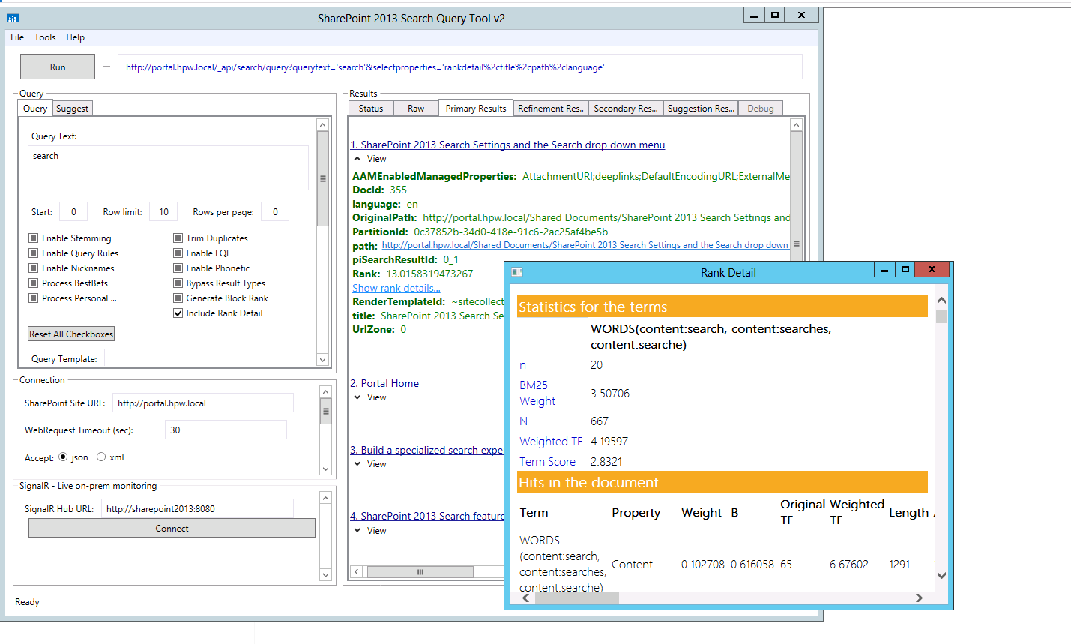This screenshot has height=644, width=1071.
Task: Open the Show rank details link
Action: pyautogui.click(x=396, y=287)
